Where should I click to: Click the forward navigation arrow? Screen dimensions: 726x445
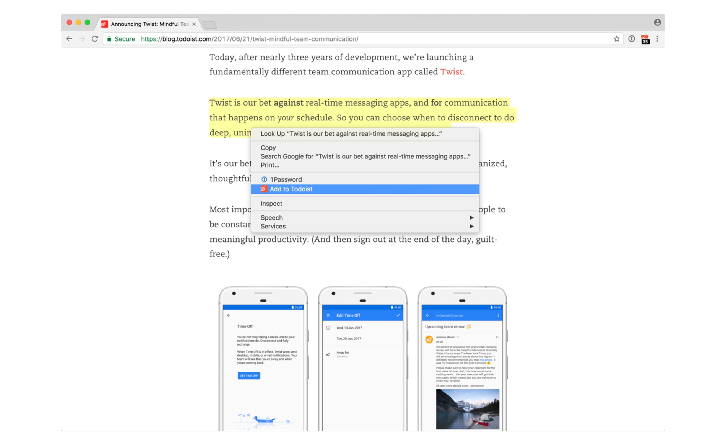[x=82, y=39]
